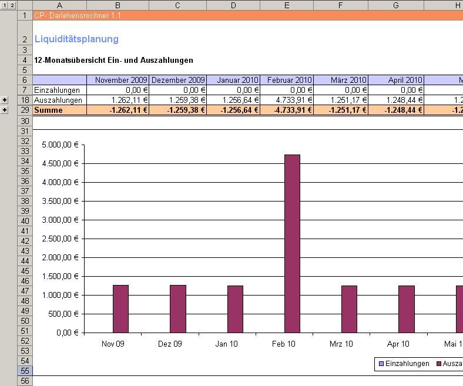Select the Mrz 10 category axis label

click(x=342, y=344)
